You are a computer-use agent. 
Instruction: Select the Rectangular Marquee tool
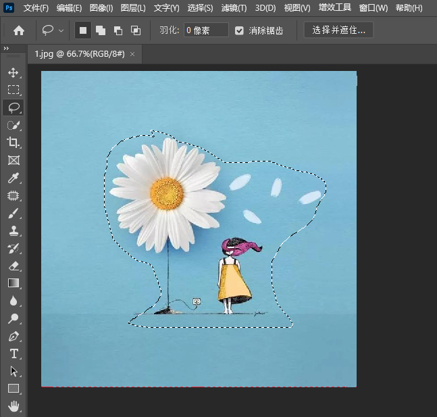coord(13,90)
